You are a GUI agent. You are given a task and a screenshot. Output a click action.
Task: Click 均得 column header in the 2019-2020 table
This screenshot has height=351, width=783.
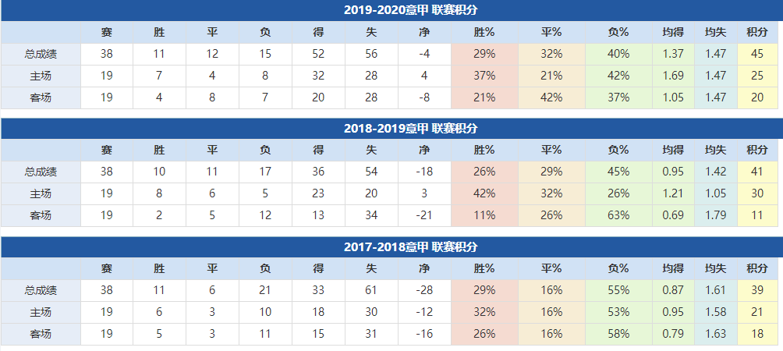(x=672, y=32)
